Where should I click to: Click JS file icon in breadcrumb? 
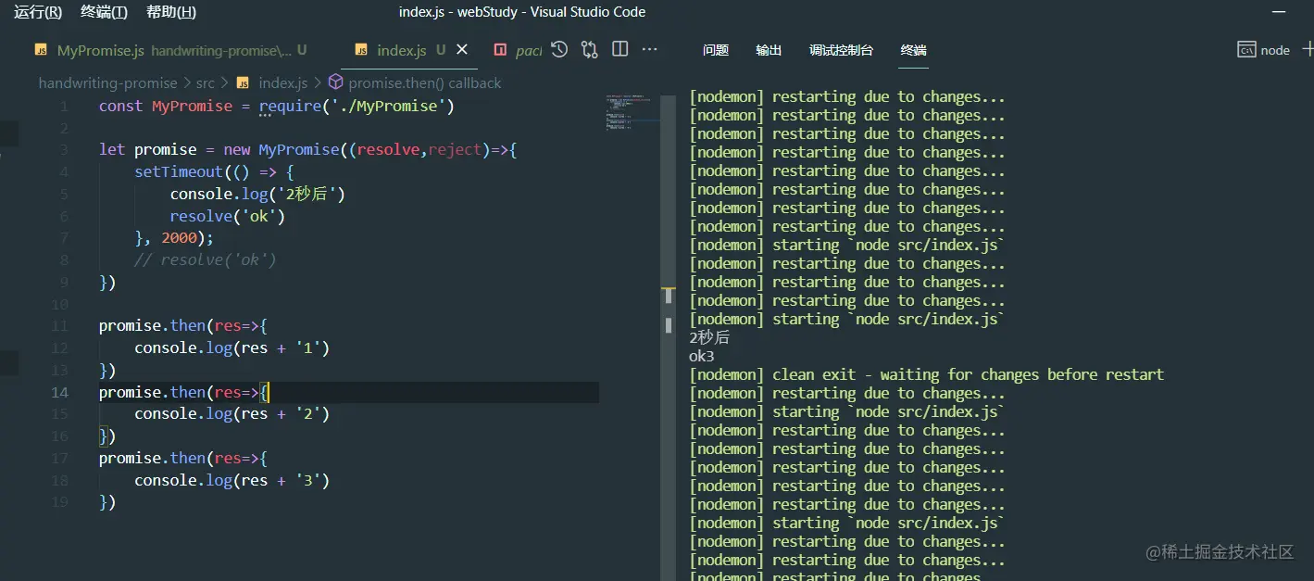243,82
